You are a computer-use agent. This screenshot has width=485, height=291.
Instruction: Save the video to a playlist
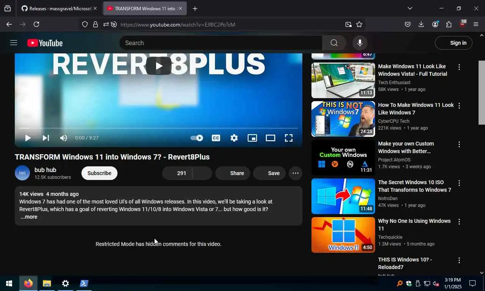pos(269,173)
